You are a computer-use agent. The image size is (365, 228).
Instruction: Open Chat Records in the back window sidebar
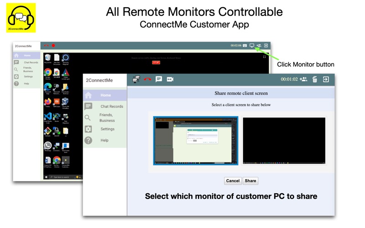pyautogui.click(x=26, y=62)
